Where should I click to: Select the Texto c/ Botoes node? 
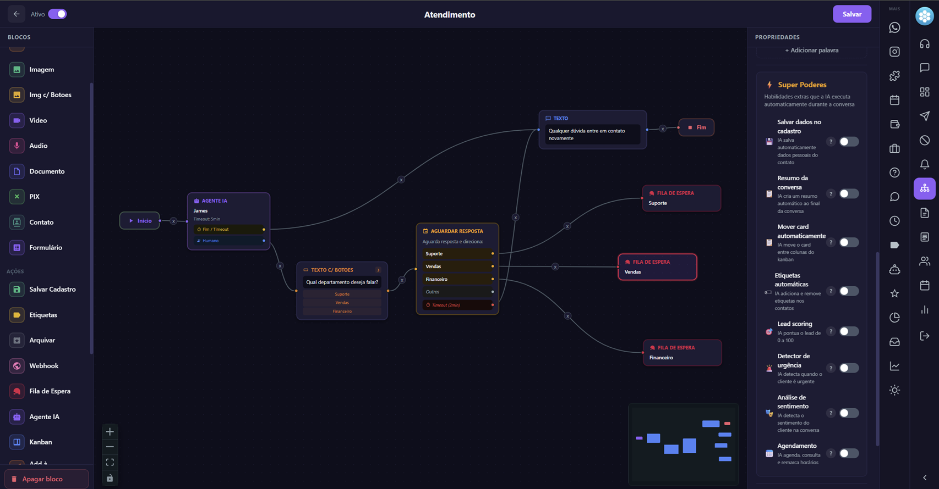[x=342, y=291]
